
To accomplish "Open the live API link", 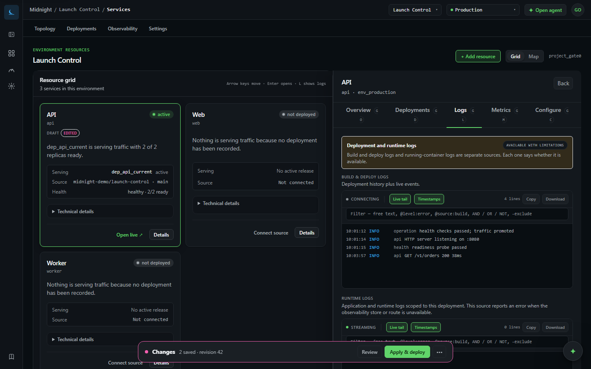I will tap(129, 235).
